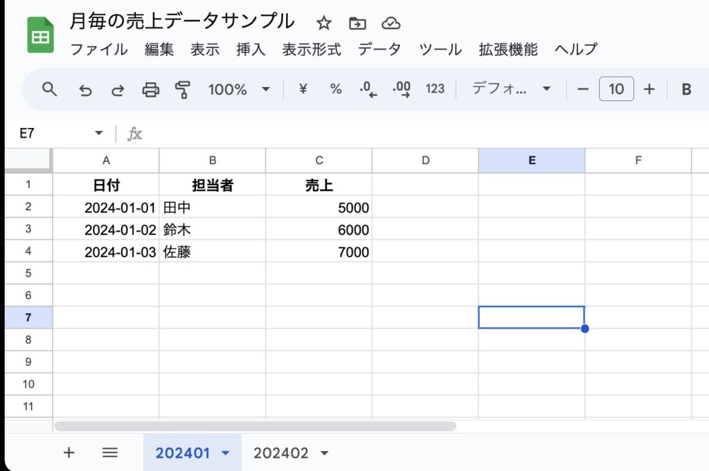Image resolution: width=709 pixels, height=471 pixels.
Task: Click the search magnifier icon in toolbar
Action: click(49, 89)
